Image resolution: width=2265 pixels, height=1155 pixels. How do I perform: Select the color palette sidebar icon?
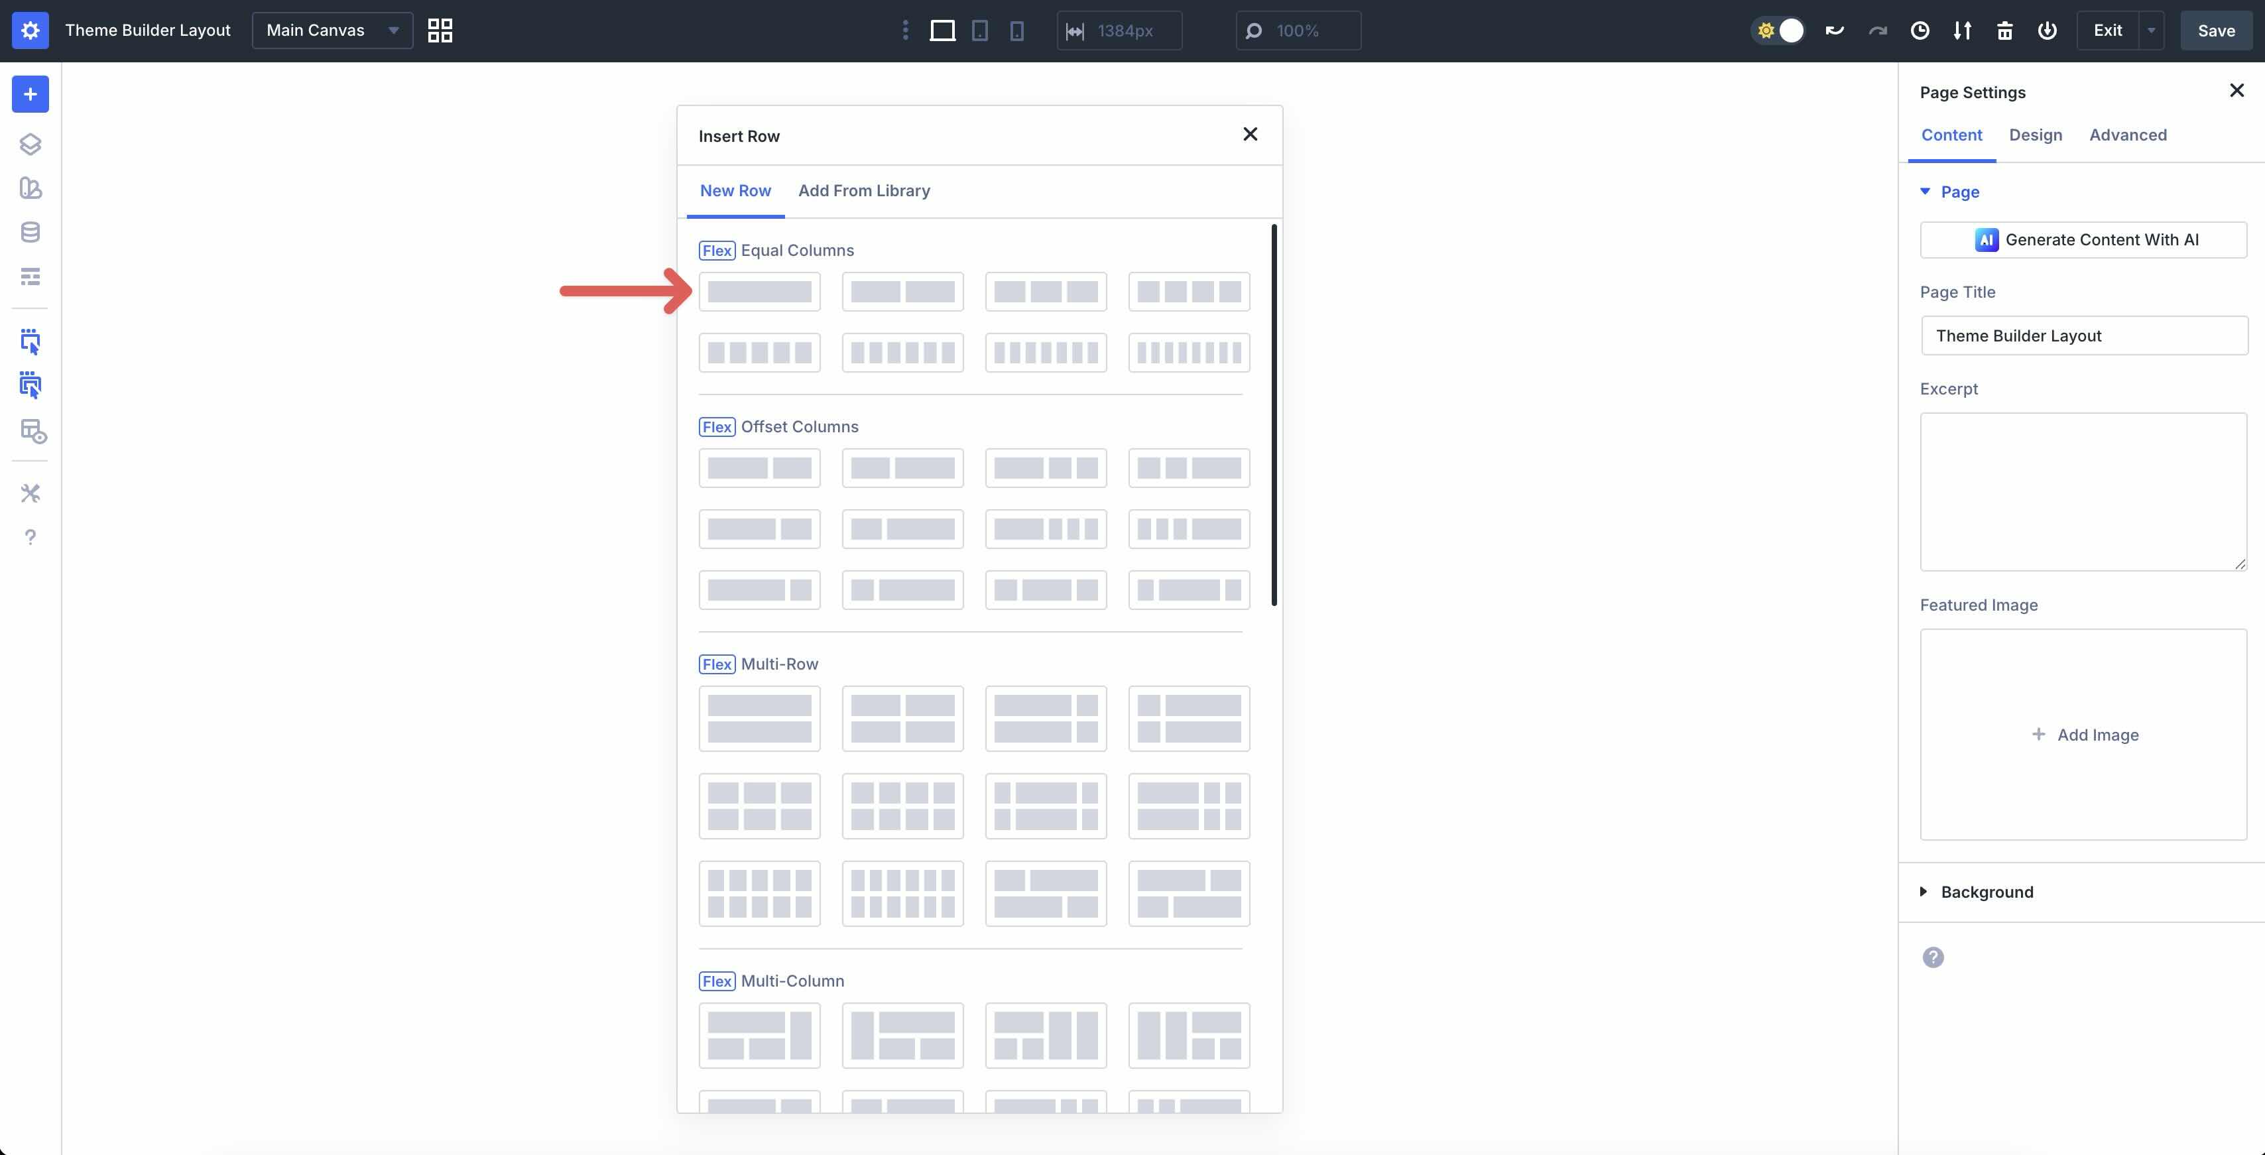tap(30, 188)
